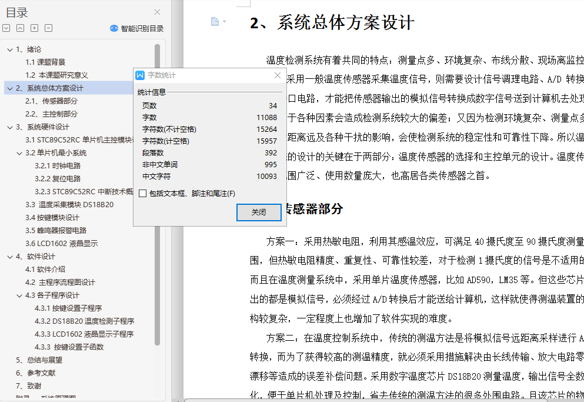Open 3.1 STC89C52RC 单片机主控模块 entry
Screen dimensions: 584x402
click(x=79, y=140)
